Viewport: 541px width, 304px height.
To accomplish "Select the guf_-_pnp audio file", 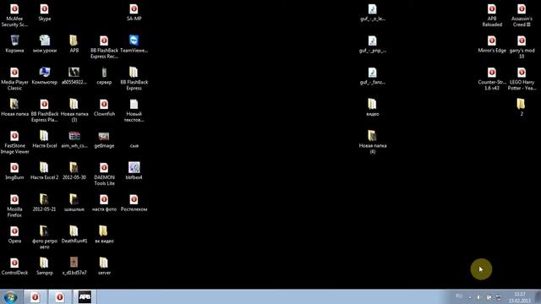I will (372, 44).
